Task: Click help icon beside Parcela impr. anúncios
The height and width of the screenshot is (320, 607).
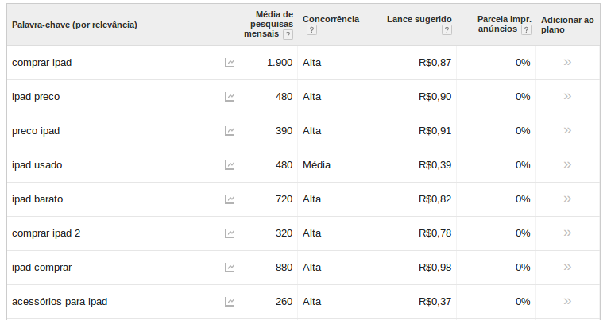Action: pyautogui.click(x=526, y=30)
